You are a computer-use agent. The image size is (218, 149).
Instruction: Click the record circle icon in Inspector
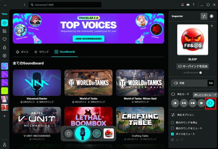pyautogui.click(x=211, y=16)
